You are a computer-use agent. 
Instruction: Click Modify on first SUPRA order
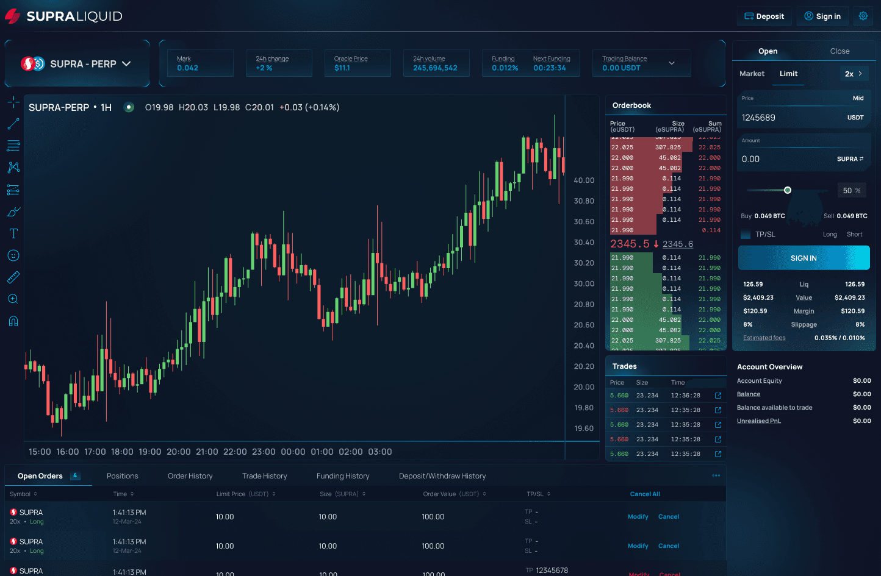click(638, 517)
